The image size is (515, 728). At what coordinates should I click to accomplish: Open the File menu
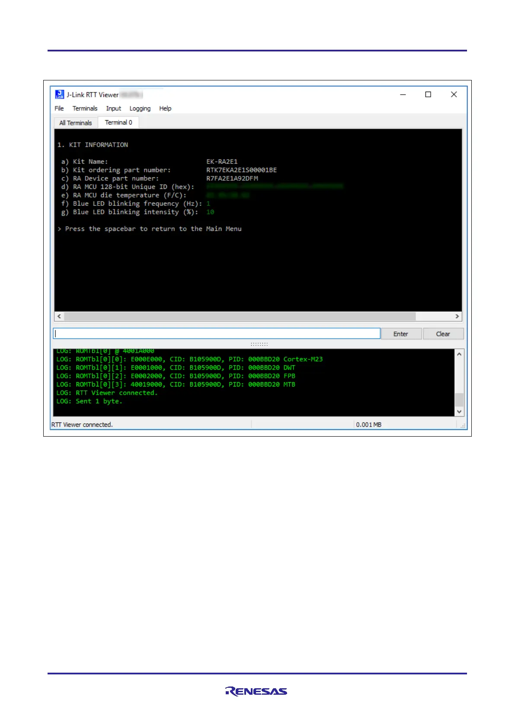click(59, 109)
